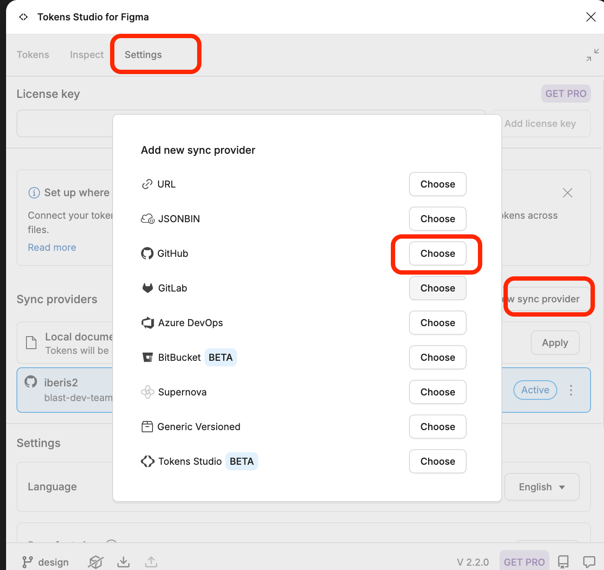Open the Read more link
The height and width of the screenshot is (570, 604).
coord(52,247)
